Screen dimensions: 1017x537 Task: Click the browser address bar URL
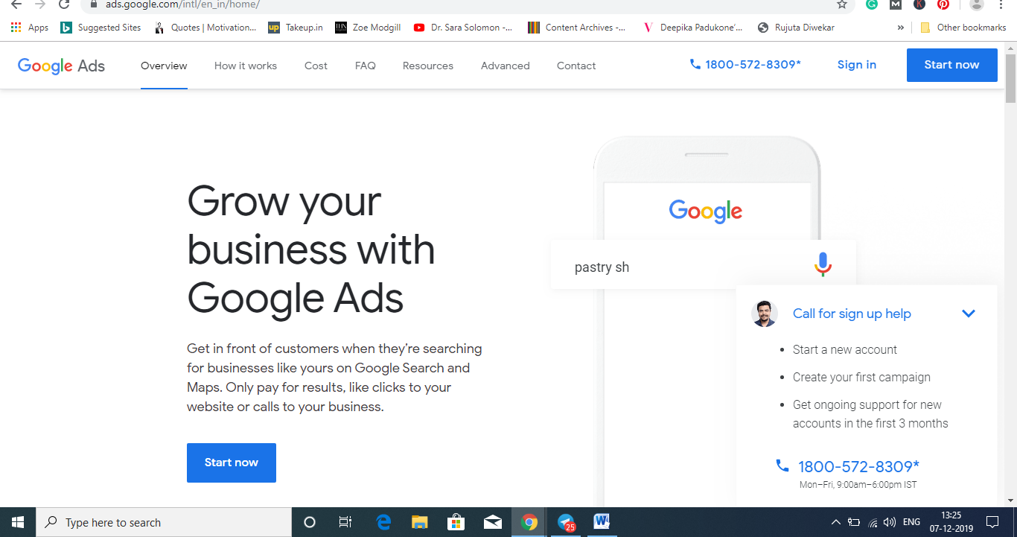tap(182, 4)
